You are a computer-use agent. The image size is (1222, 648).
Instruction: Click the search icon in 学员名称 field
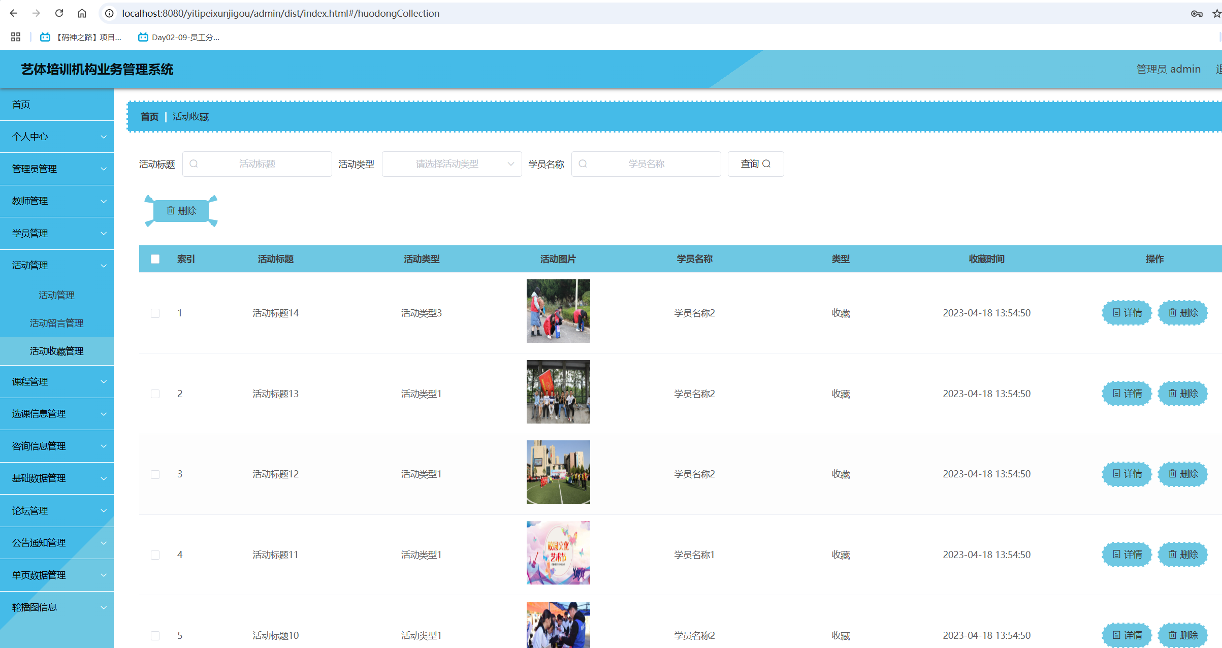(583, 164)
